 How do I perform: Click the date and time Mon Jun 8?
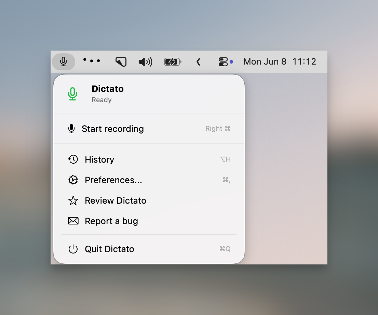pyautogui.click(x=280, y=62)
